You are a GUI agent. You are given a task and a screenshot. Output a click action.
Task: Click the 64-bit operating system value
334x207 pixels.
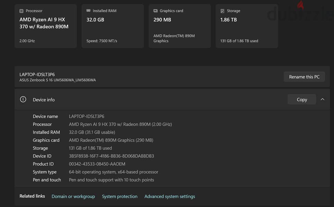(x=113, y=172)
